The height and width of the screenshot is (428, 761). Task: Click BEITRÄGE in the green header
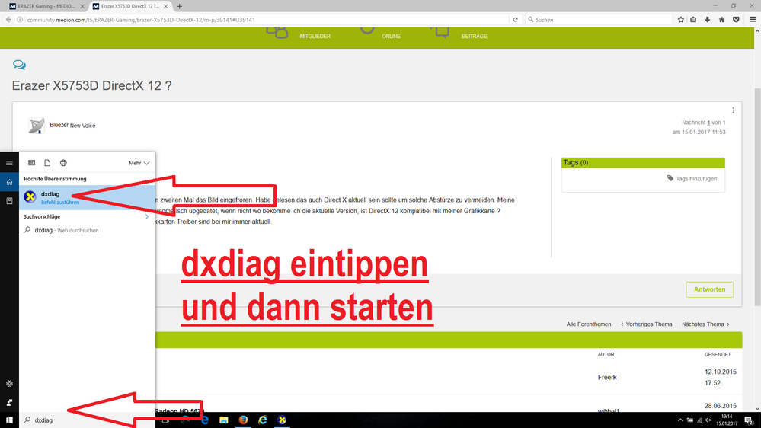tap(474, 37)
